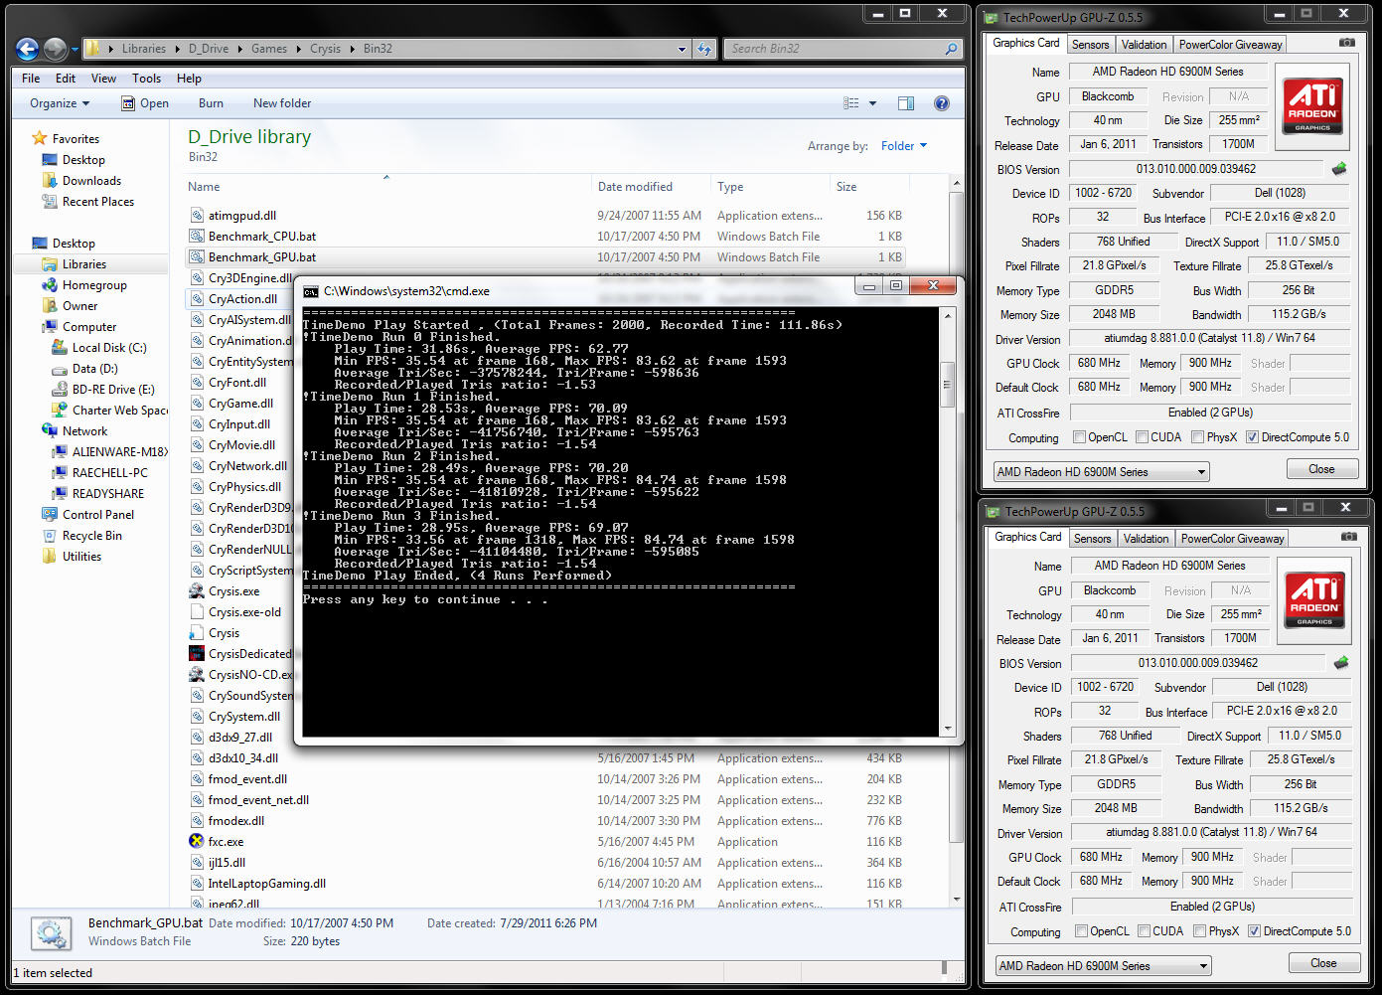Go back in Explorer navigation
1382x995 pixels.
click(28, 49)
